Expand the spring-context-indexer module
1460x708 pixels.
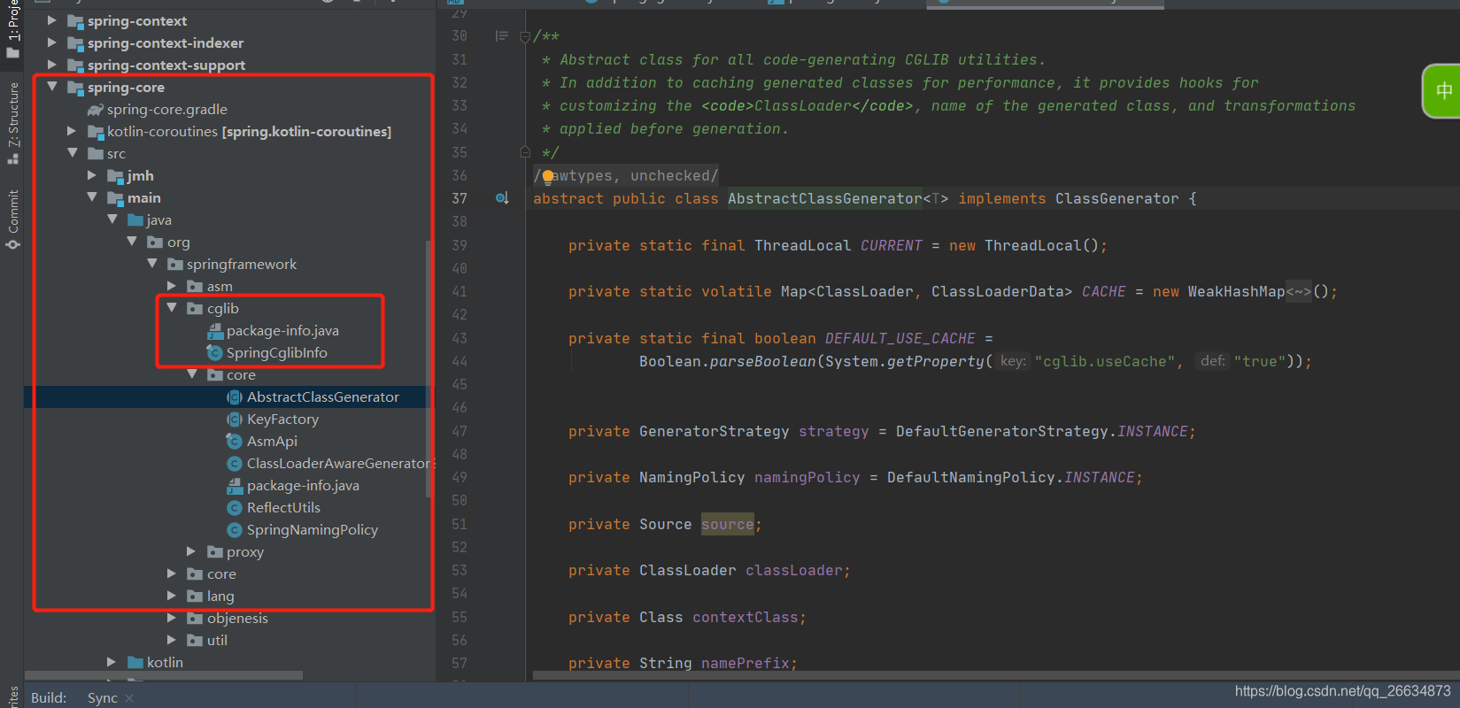[52, 42]
